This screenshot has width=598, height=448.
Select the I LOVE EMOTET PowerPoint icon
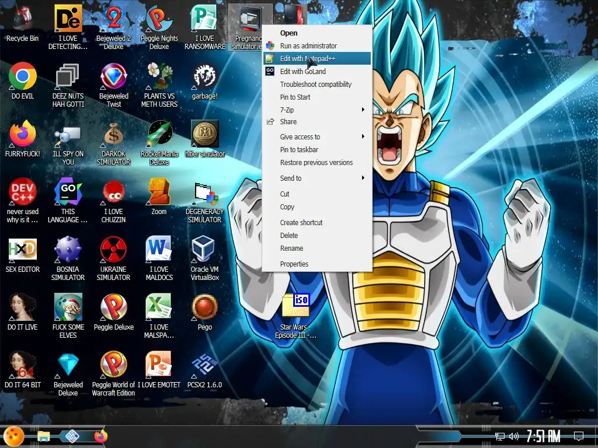pos(159,369)
